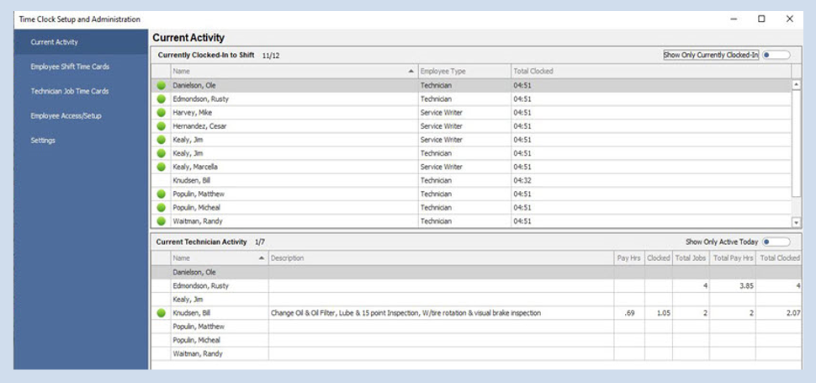This screenshot has width=816, height=383.
Task: Click the Employee Type column header
Action: (464, 72)
